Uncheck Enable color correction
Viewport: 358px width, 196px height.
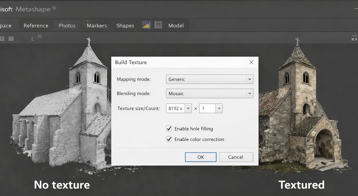tap(169, 139)
